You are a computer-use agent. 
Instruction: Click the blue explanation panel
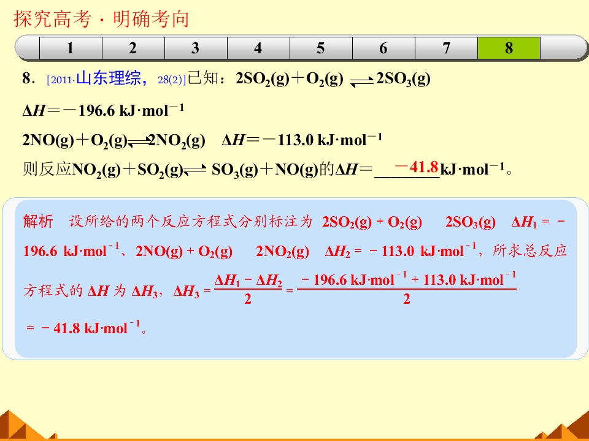tap(295, 279)
